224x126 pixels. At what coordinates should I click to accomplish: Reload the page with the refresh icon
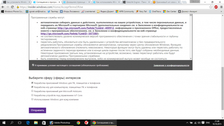click(12, 7)
